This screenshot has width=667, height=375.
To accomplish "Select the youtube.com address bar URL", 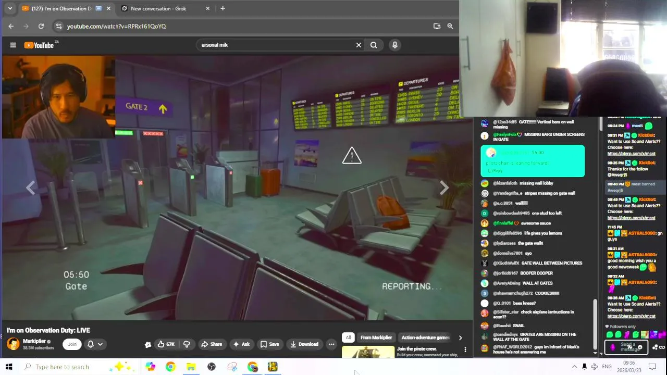I will click(x=116, y=26).
